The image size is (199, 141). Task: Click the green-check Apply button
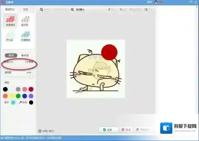pyautogui.click(x=109, y=130)
